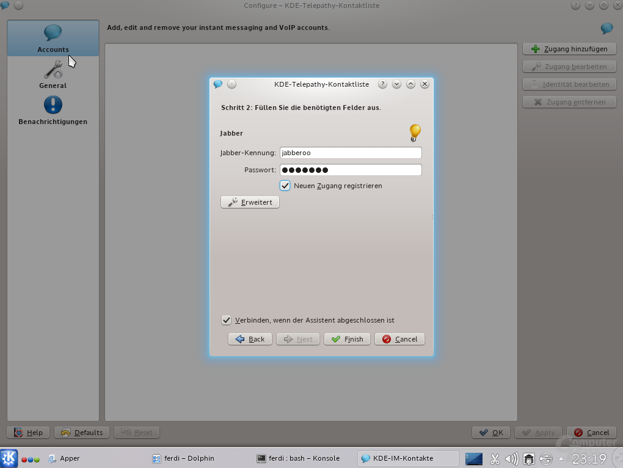Maximize wizard dialog with up-arrow icon
Image resolution: width=623 pixels, height=468 pixels.
click(410, 84)
